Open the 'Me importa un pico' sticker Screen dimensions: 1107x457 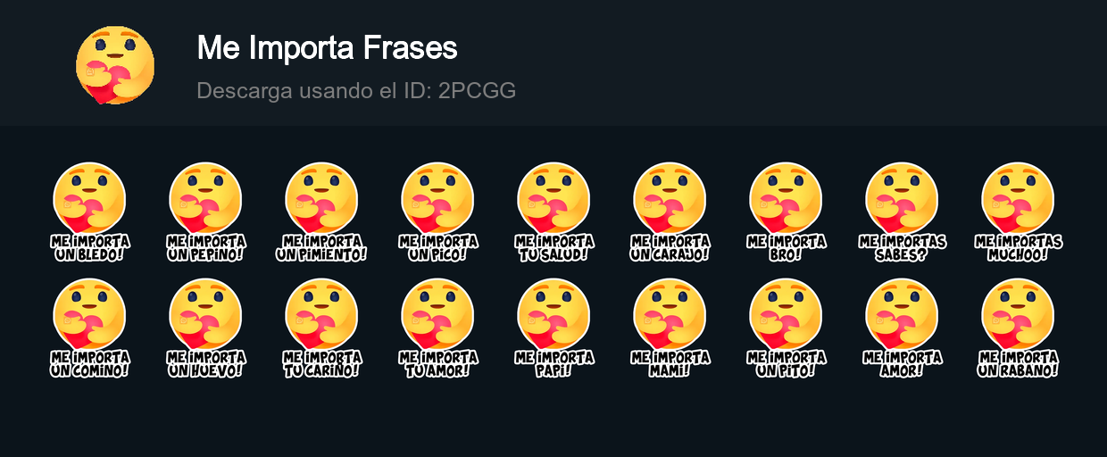point(437,212)
